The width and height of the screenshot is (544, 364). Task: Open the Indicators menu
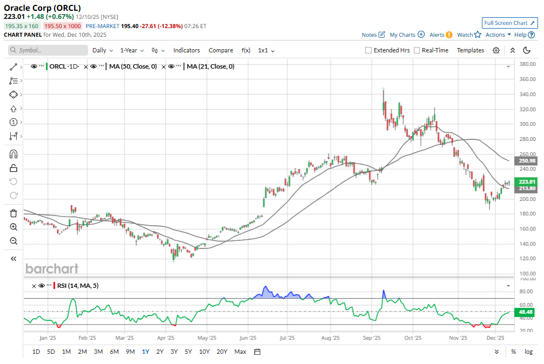tap(186, 50)
